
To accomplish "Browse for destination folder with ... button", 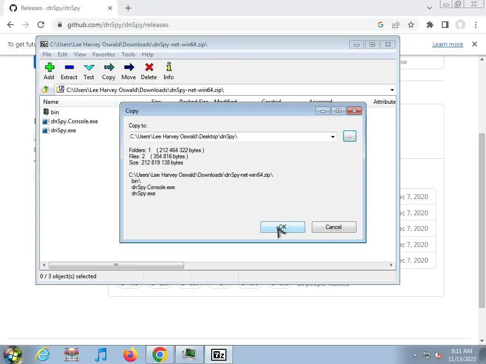I will pos(350,136).
